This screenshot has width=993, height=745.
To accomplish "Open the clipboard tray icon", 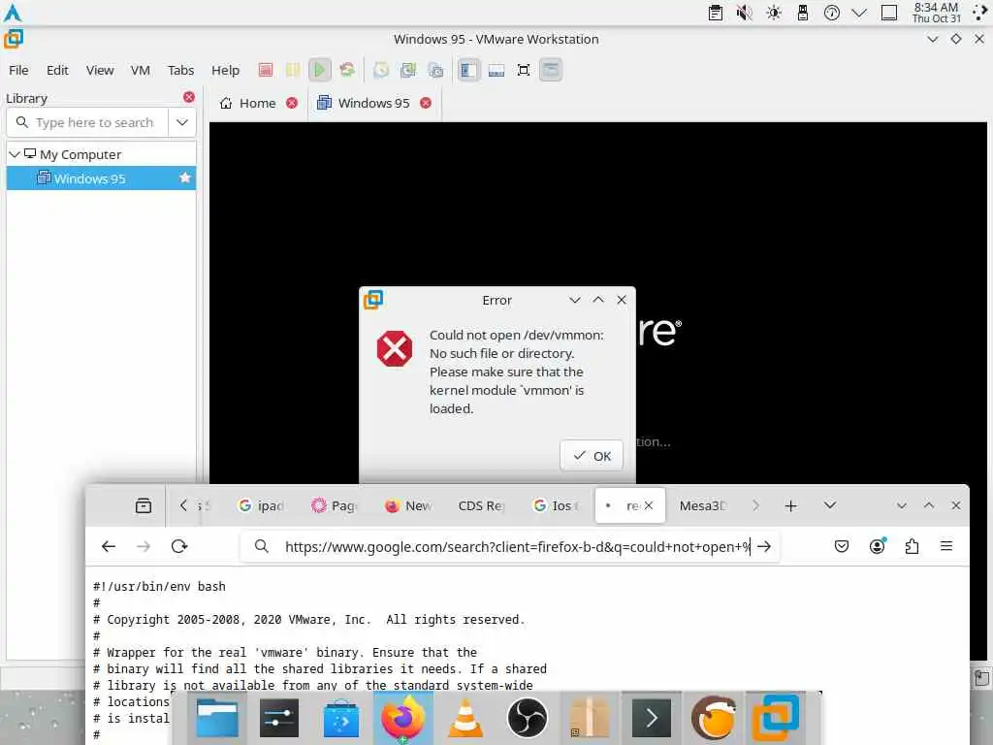I will pyautogui.click(x=716, y=13).
